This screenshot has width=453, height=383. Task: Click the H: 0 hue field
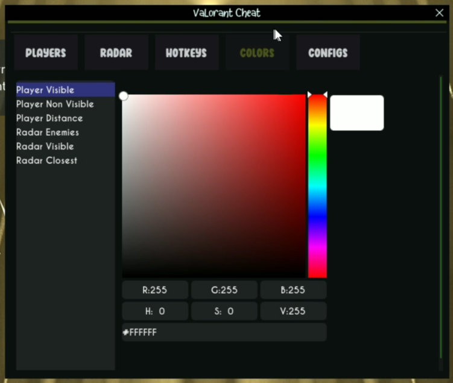(x=155, y=311)
